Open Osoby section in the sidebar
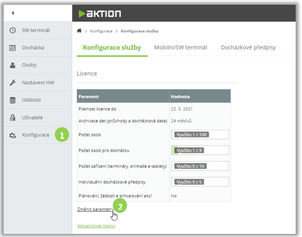 [x=38, y=65]
